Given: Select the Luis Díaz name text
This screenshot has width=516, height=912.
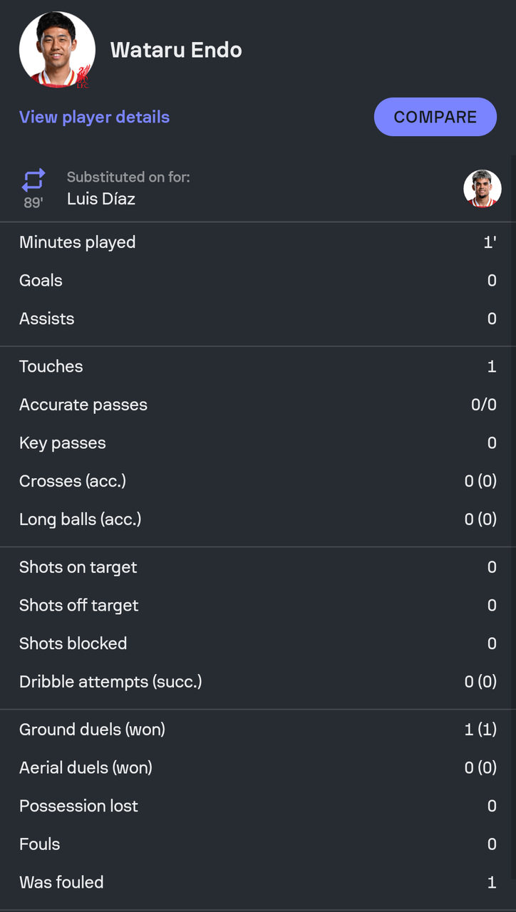Looking at the screenshot, I should pos(101,199).
